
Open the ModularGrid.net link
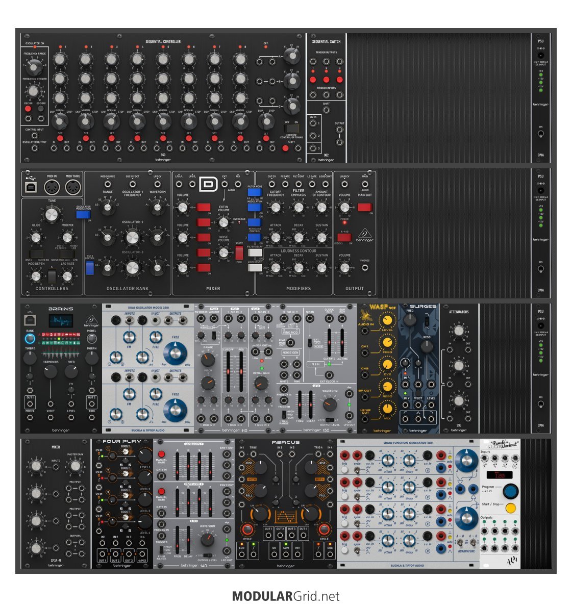286,596
